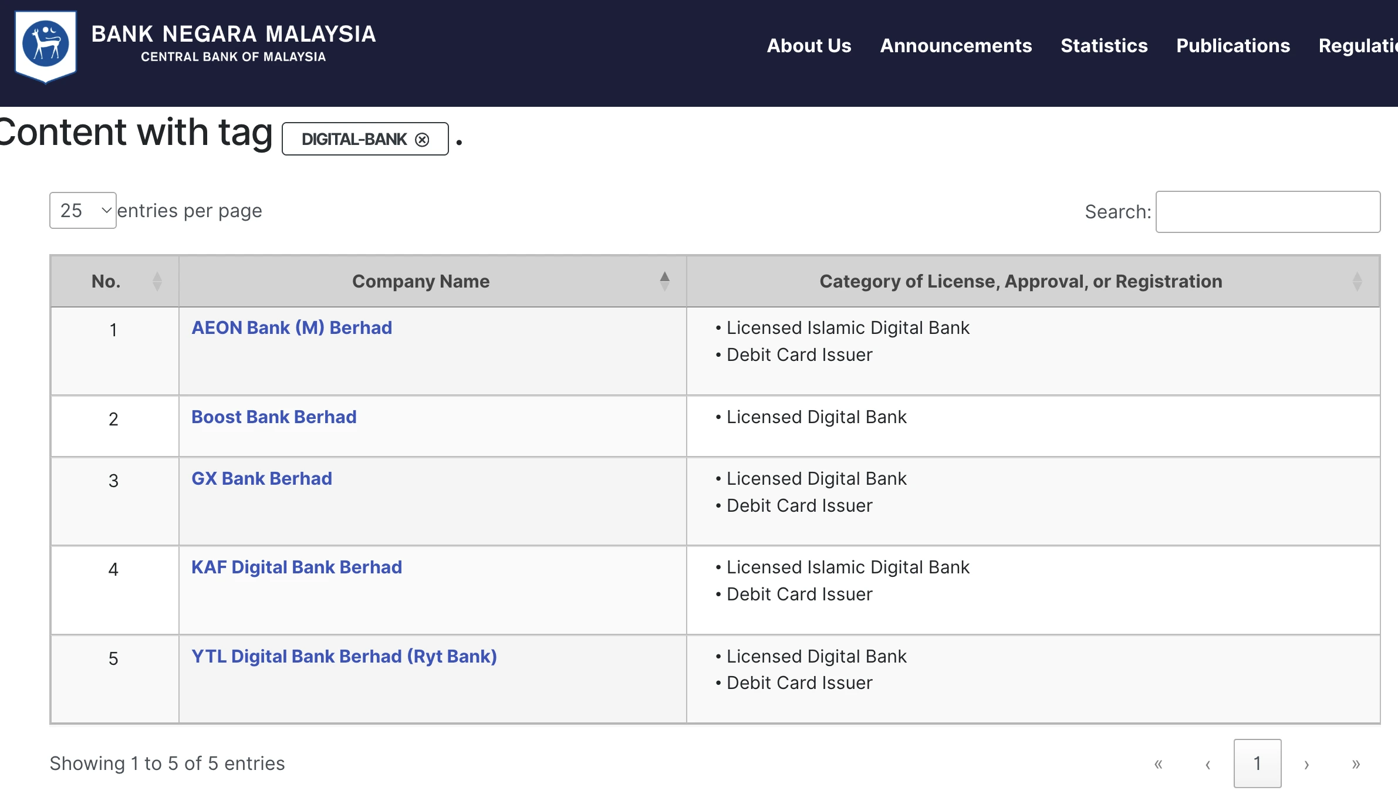Click 'Debit Card Issuer' in AEON Bank row
Viewport: 1398px width, 804px height.
click(799, 354)
